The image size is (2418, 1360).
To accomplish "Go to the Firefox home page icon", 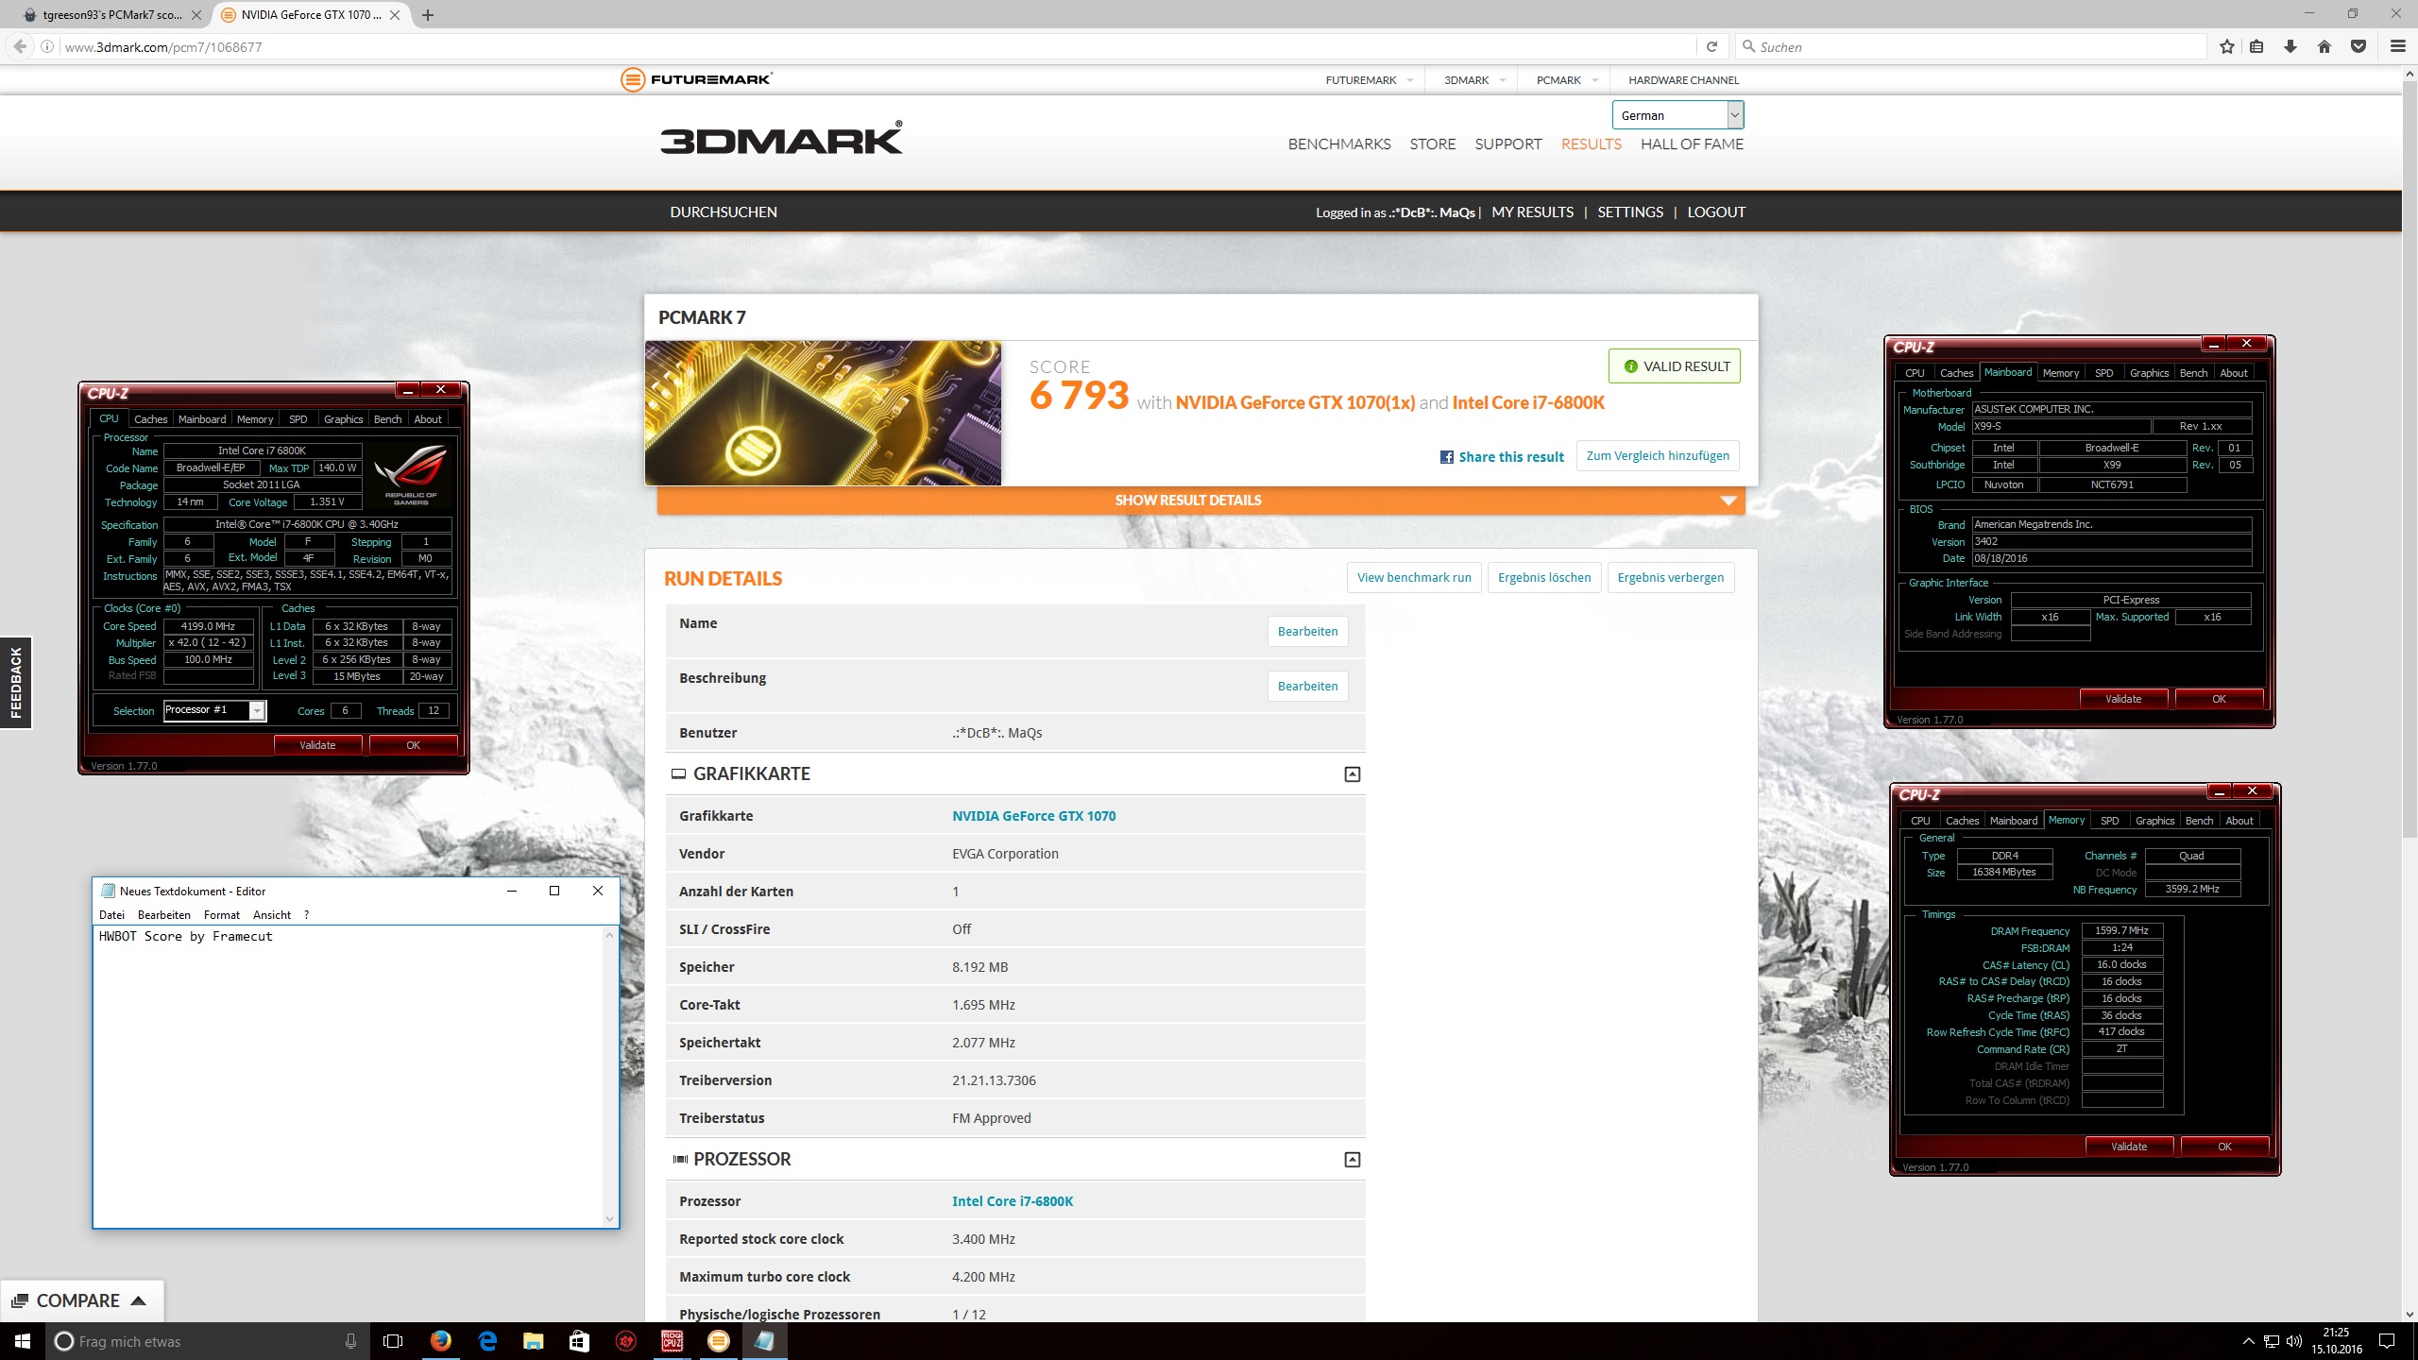I will tap(2324, 46).
